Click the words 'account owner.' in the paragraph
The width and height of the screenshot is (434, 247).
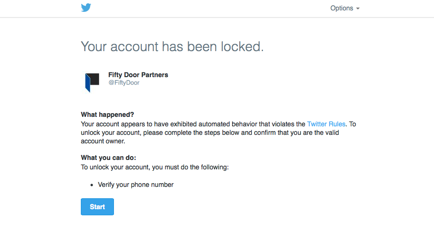(x=103, y=141)
